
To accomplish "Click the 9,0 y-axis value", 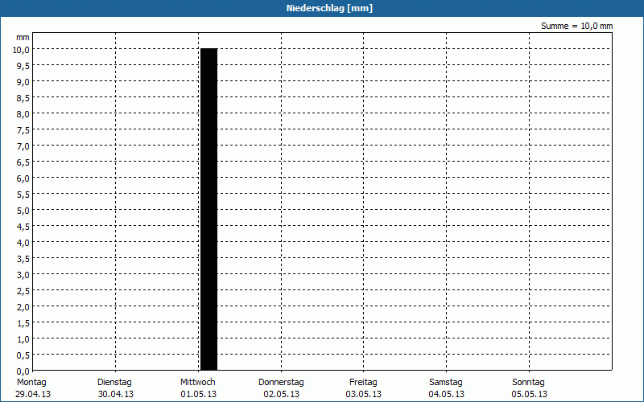I will point(23,82).
